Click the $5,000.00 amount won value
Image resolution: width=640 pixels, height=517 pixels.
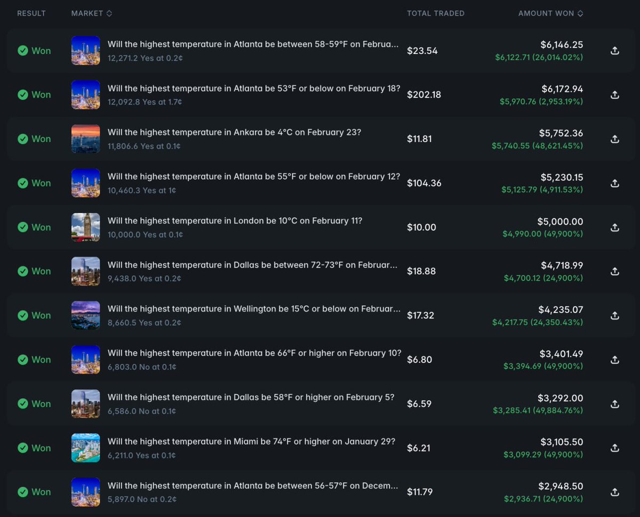pyautogui.click(x=561, y=221)
